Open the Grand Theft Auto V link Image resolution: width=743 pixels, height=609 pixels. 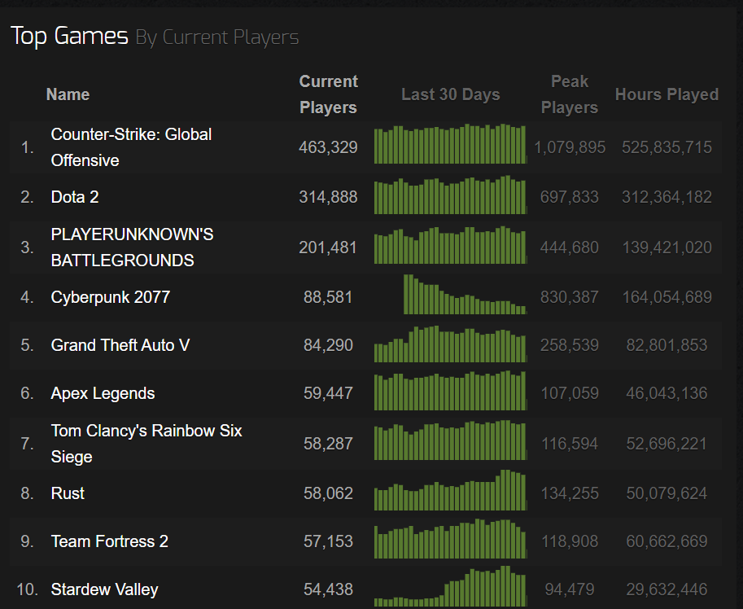point(120,345)
